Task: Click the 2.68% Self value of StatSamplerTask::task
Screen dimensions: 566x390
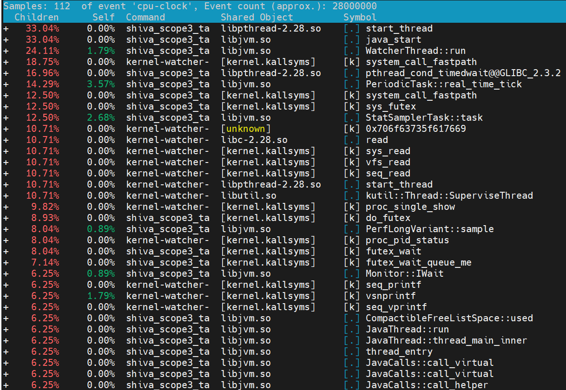Action: click(101, 118)
